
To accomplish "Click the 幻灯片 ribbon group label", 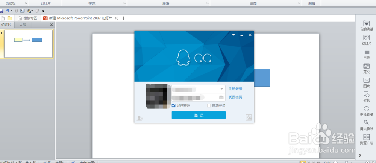I will [45, 3].
